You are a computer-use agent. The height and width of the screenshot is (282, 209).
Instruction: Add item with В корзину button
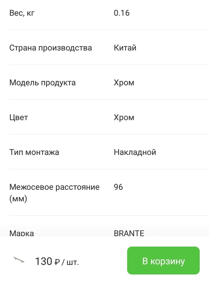(x=163, y=261)
